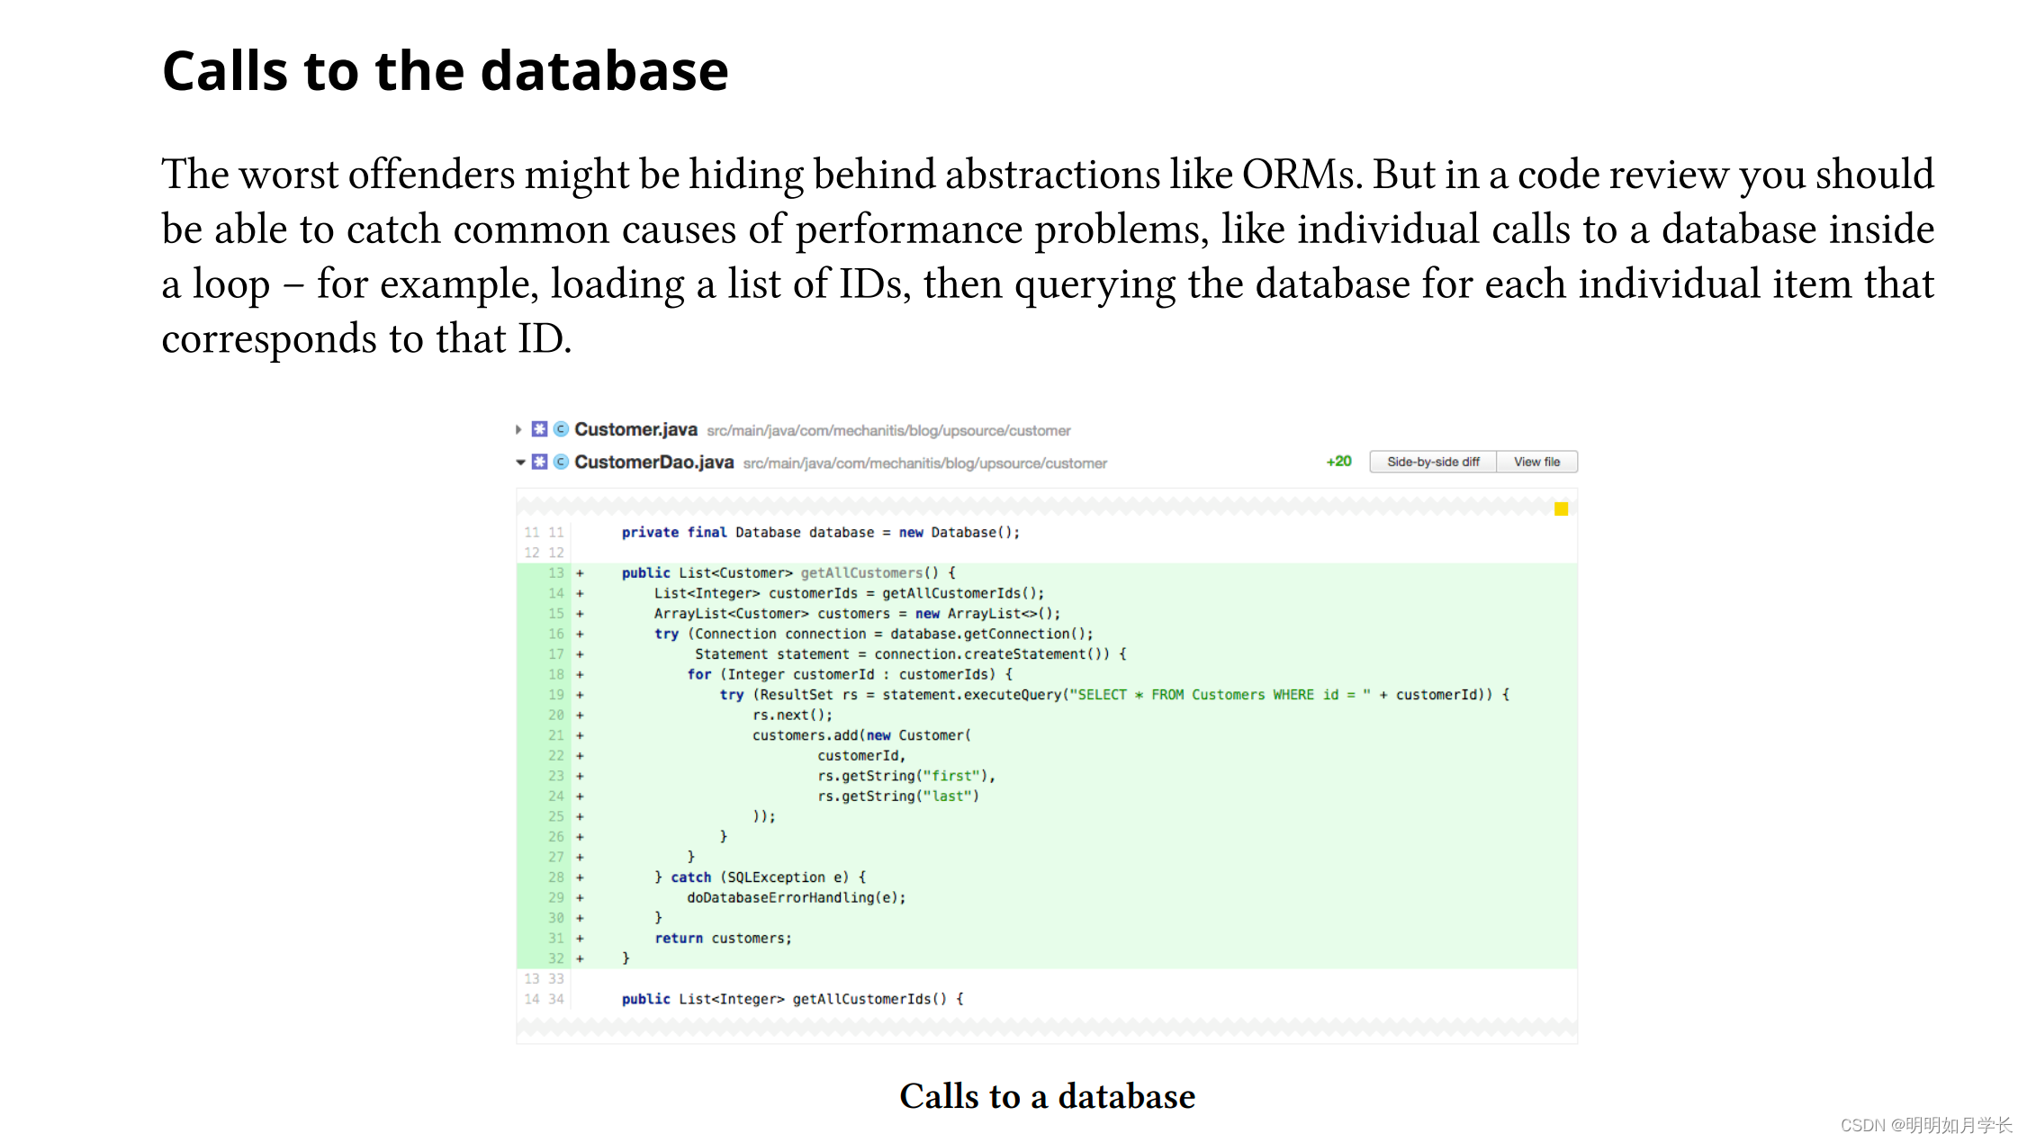Click the View file button
Viewport: 2027px width, 1143px height.
[x=1536, y=462]
